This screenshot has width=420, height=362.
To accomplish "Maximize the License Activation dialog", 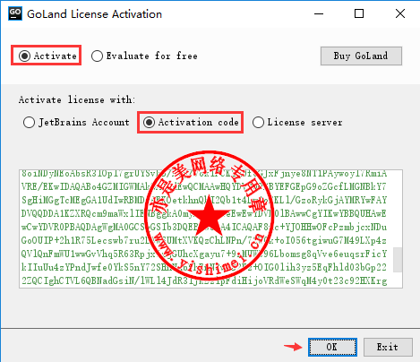I will coord(359,13).
